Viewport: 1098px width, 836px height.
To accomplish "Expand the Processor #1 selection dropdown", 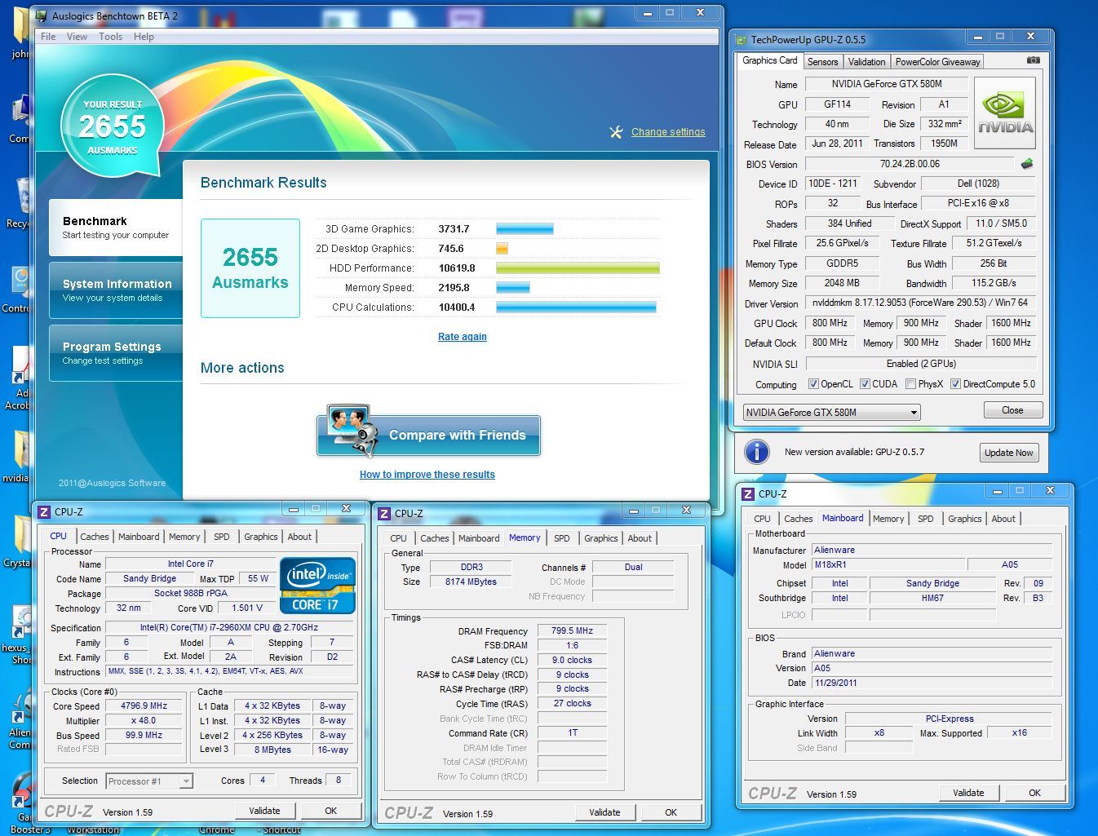I will coord(186,781).
